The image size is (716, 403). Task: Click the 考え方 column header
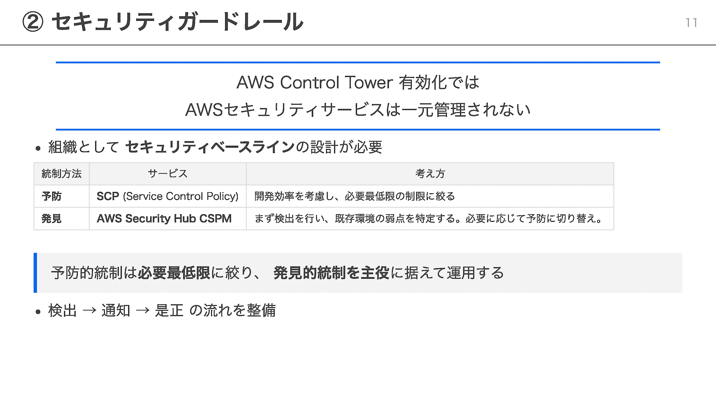coord(430,174)
